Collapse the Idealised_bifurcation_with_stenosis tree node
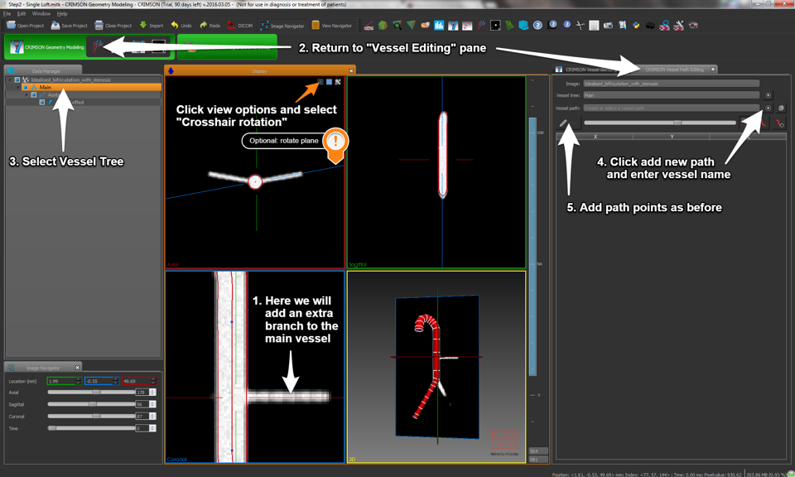Screen dimensions: 795x477 click(9, 80)
